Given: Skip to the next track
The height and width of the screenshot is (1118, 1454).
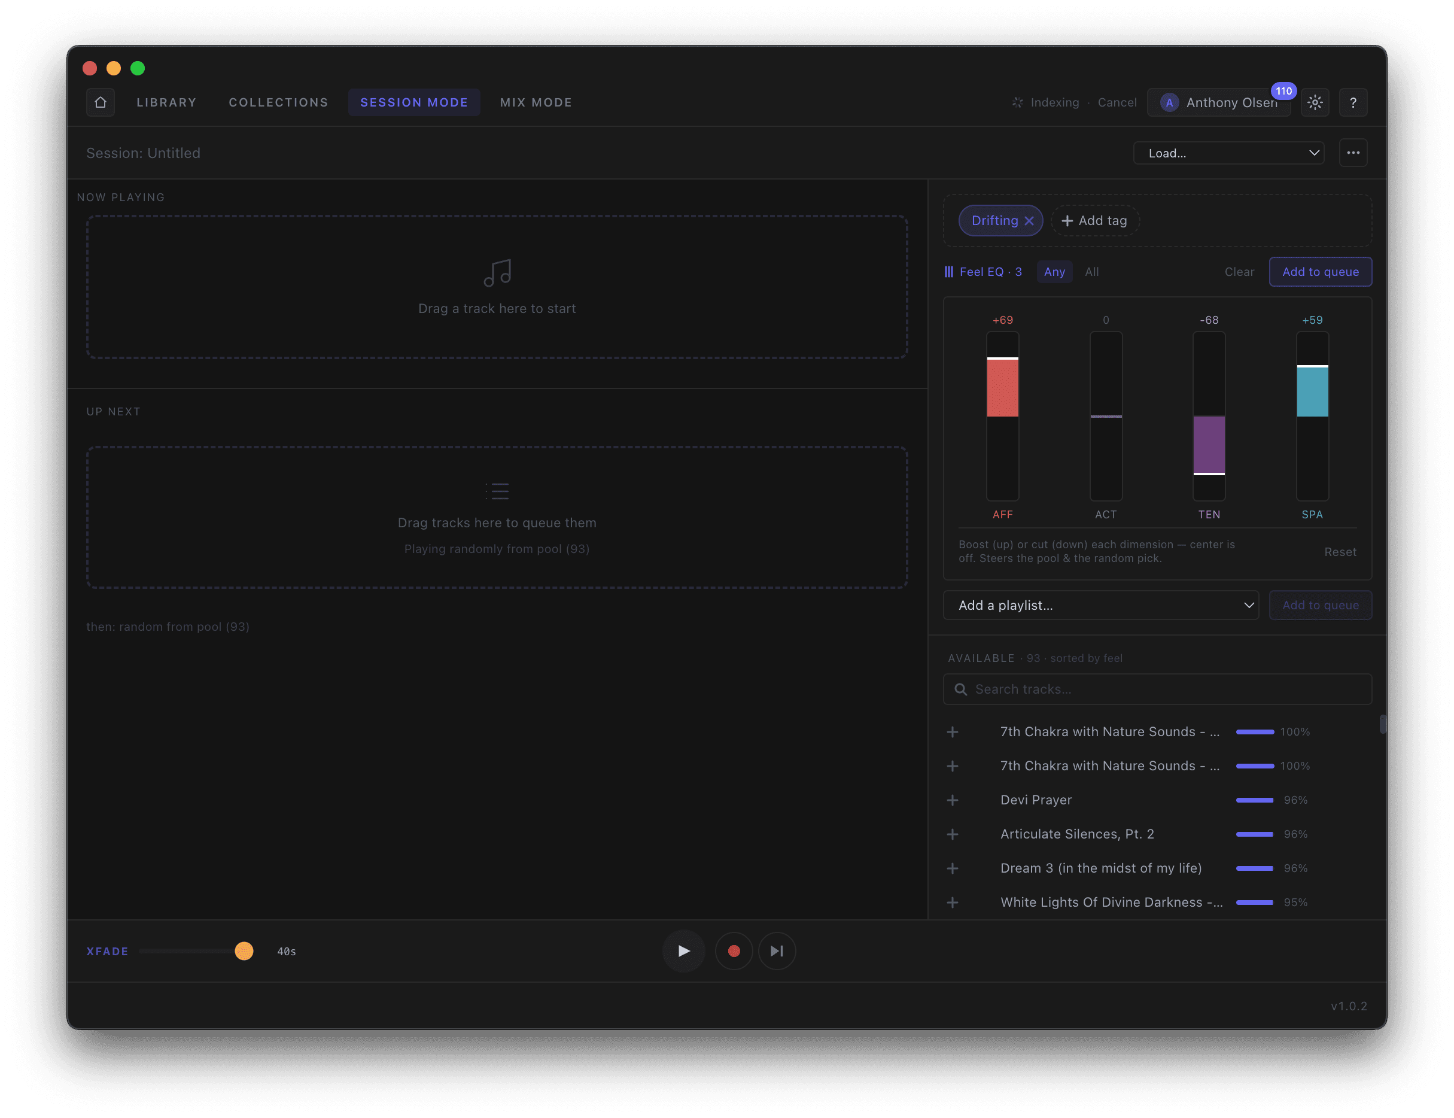Looking at the screenshot, I should click(777, 951).
